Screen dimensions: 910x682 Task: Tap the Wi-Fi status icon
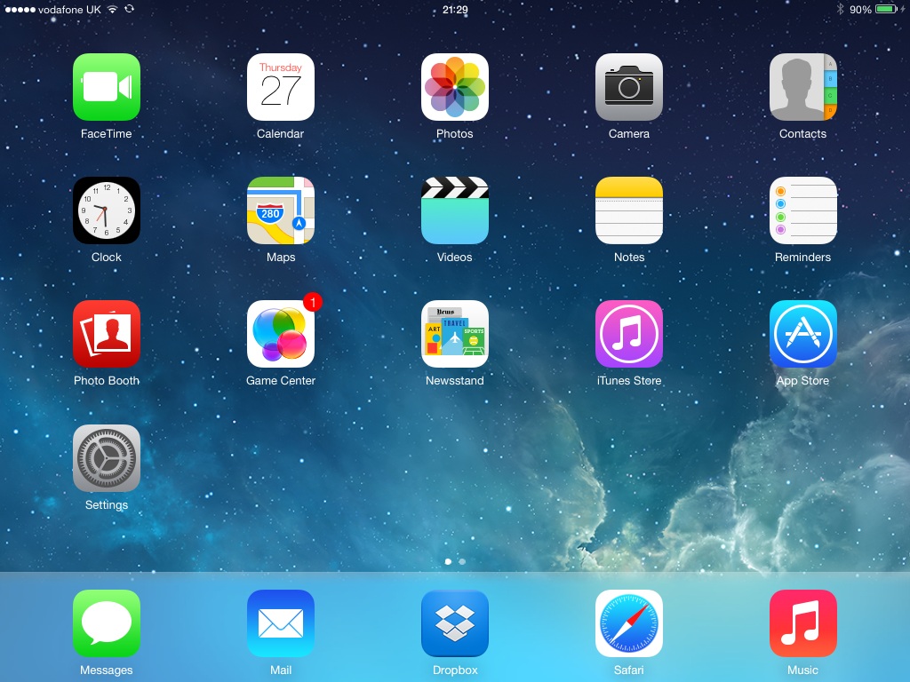(113, 9)
